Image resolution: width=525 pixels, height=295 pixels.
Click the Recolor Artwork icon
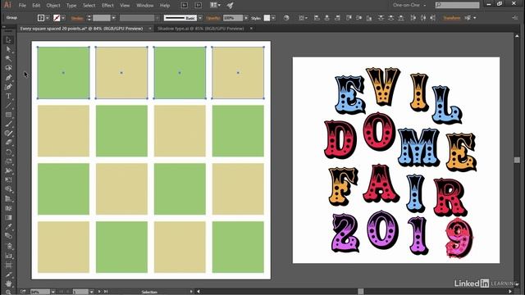coord(286,18)
